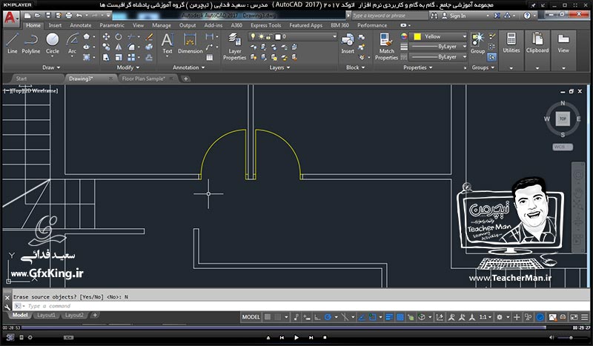Click the Group tool icon
Image resolution: width=593 pixels, height=346 pixels.
point(477,44)
